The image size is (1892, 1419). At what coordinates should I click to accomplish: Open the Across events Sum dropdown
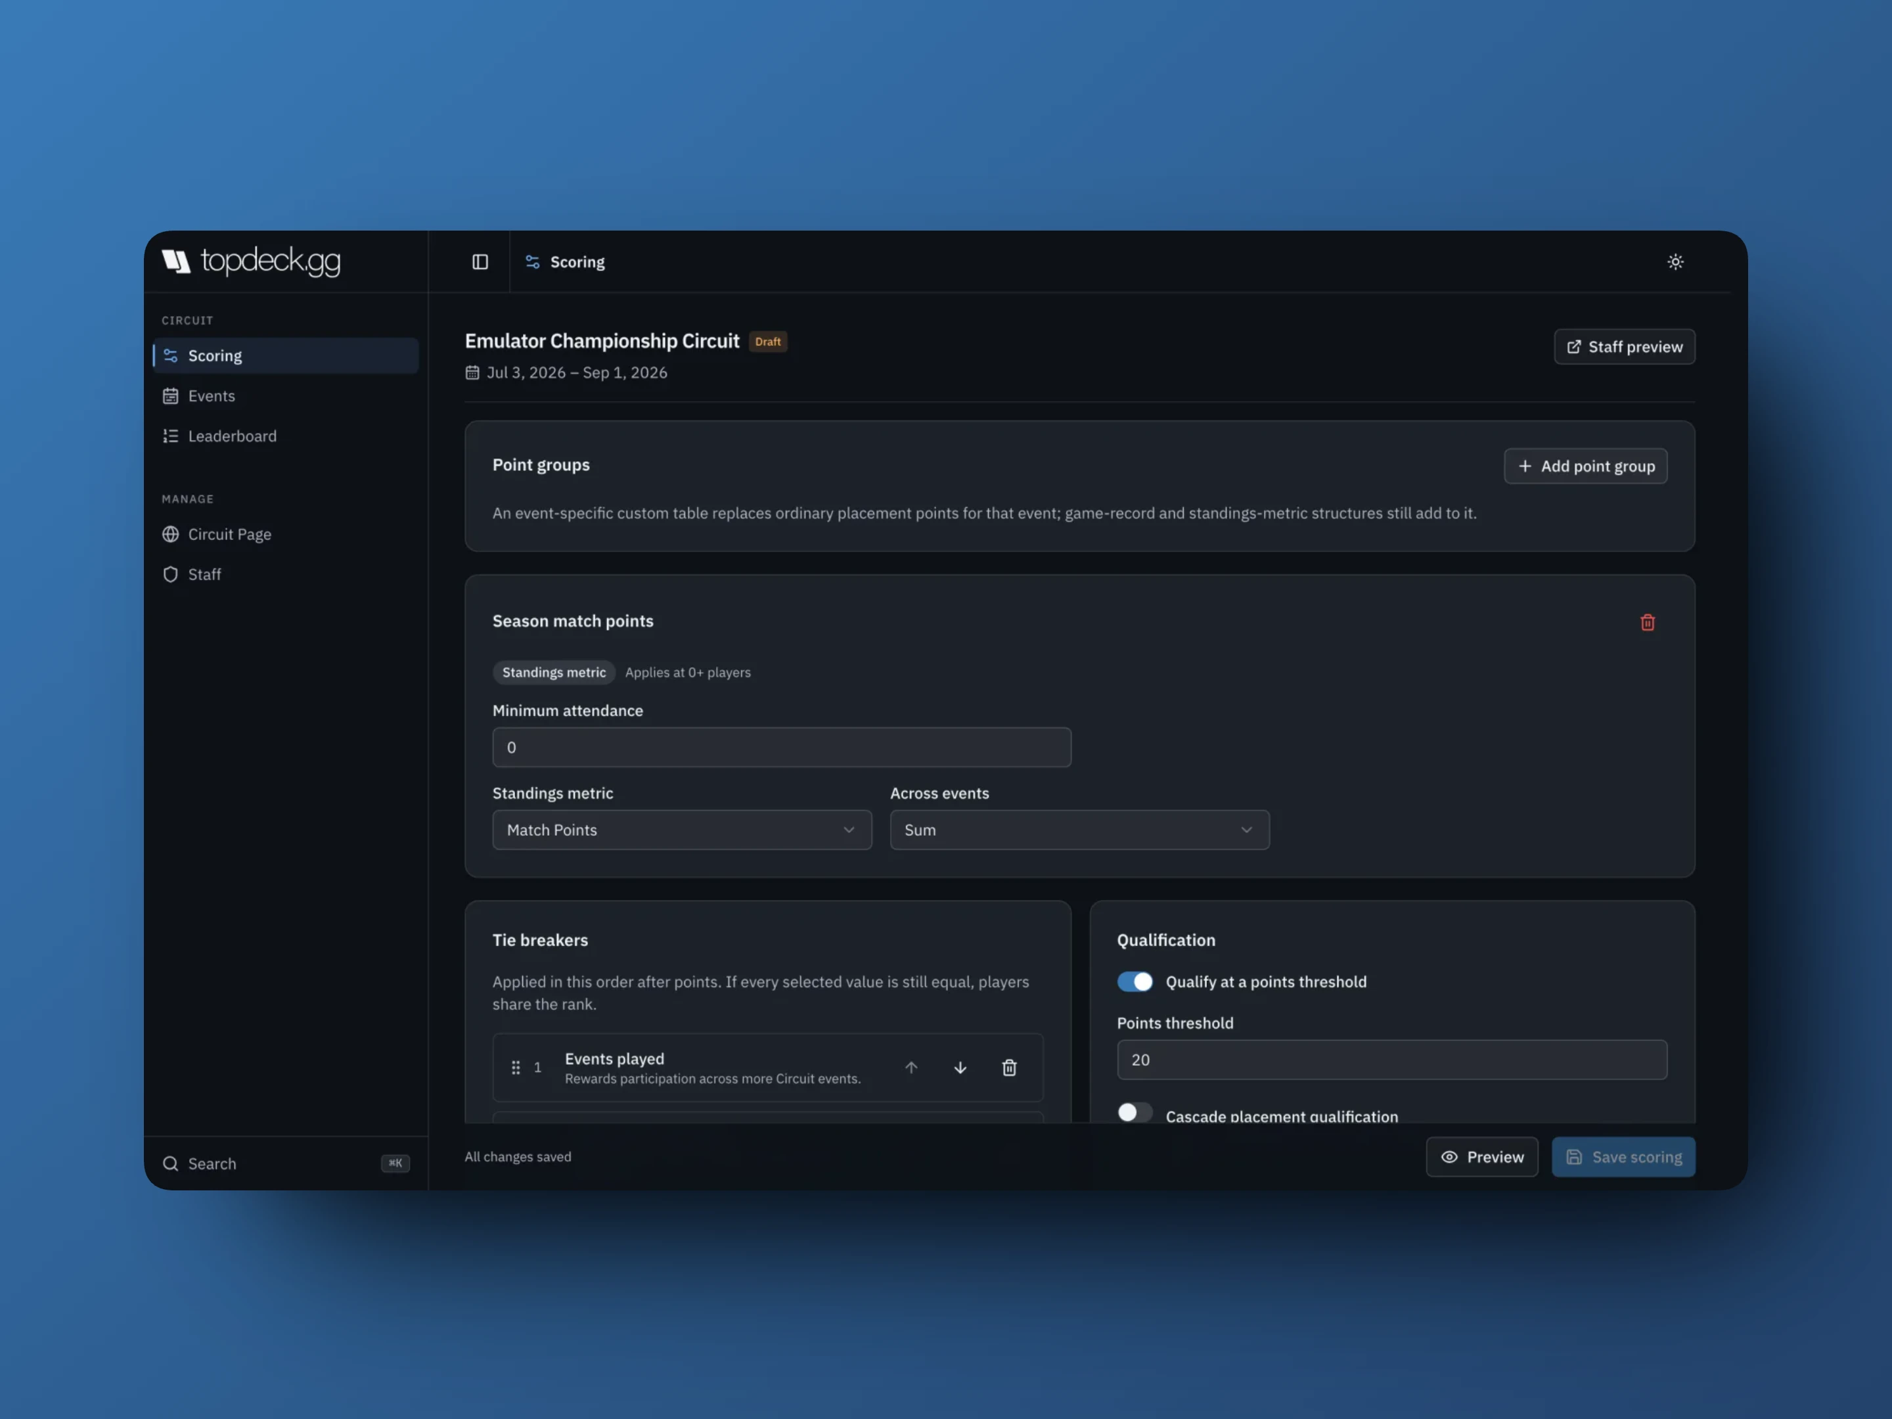[x=1079, y=830]
